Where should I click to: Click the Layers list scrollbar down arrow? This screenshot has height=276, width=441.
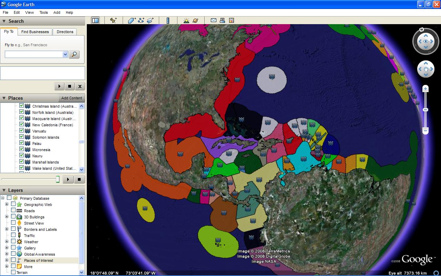[82, 272]
